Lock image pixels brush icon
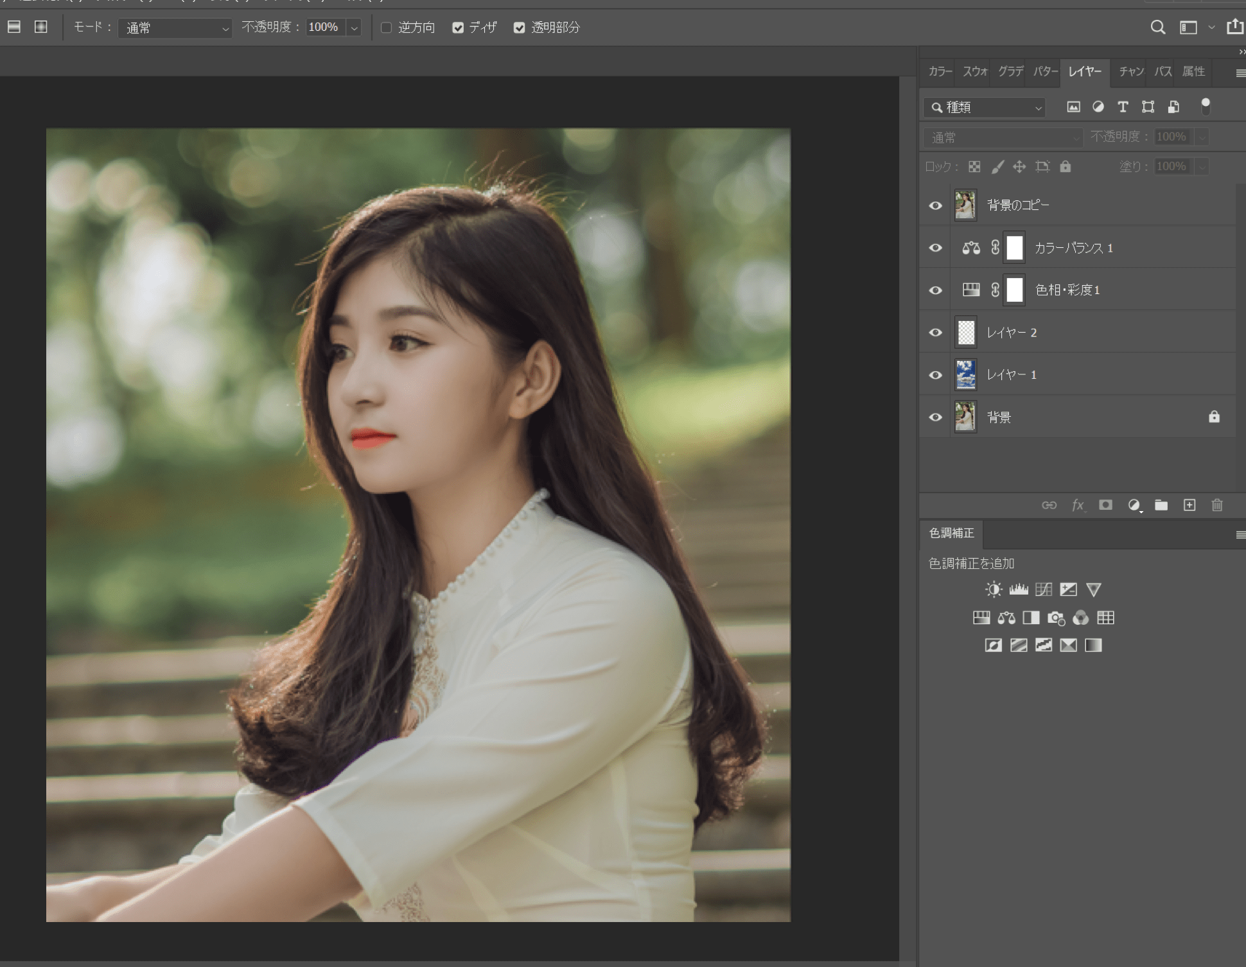This screenshot has height=967, width=1246. (997, 167)
